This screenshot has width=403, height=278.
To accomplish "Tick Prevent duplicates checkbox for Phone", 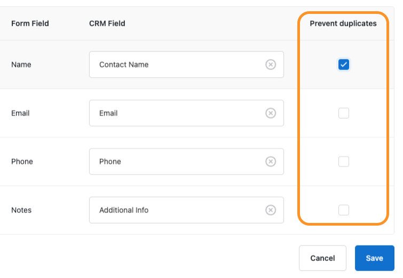I will click(344, 161).
